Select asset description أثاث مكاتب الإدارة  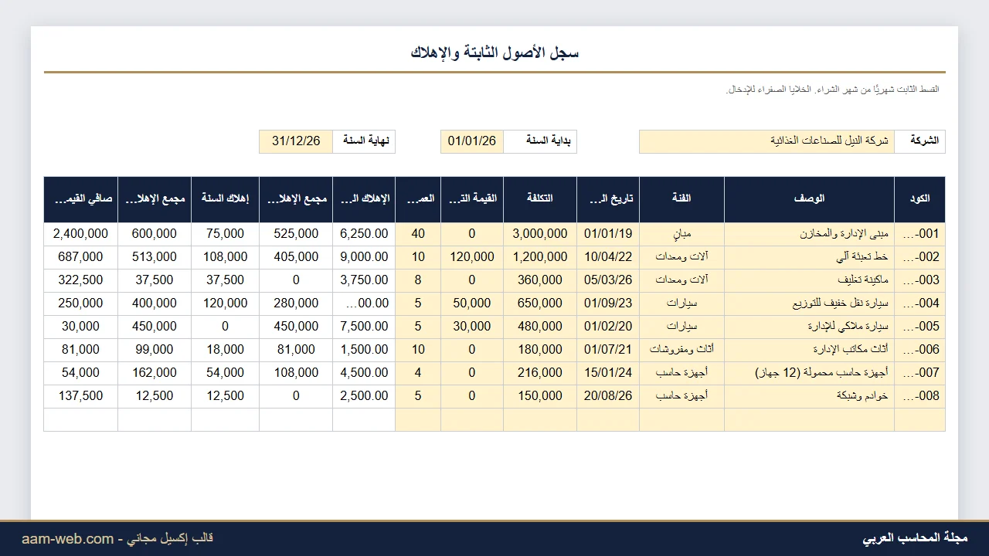809,350
